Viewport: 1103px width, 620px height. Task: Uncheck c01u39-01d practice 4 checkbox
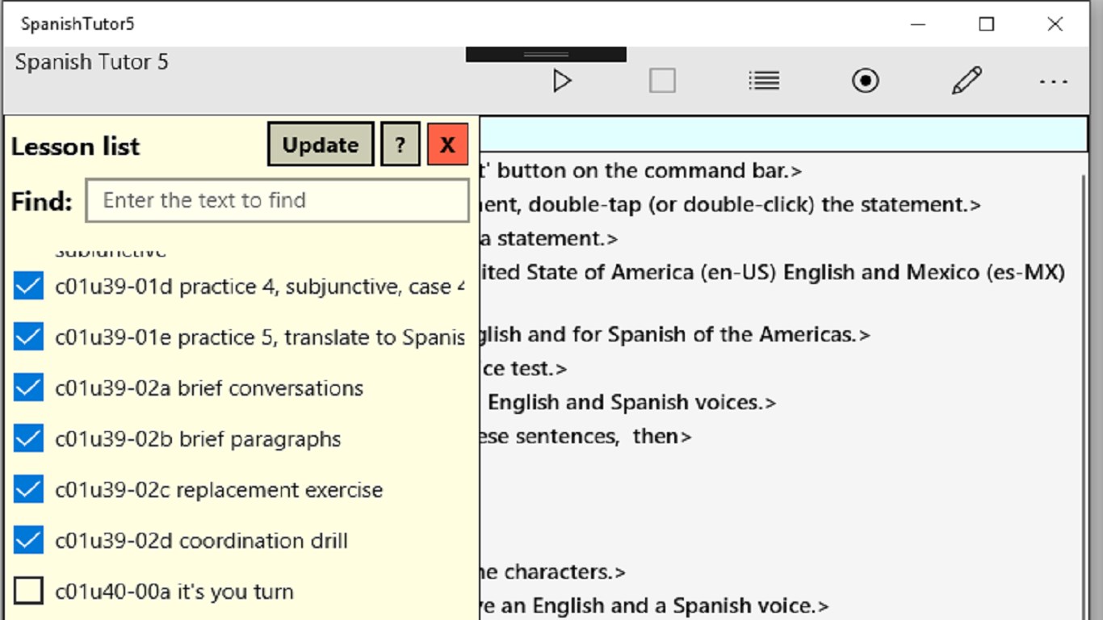click(x=28, y=287)
